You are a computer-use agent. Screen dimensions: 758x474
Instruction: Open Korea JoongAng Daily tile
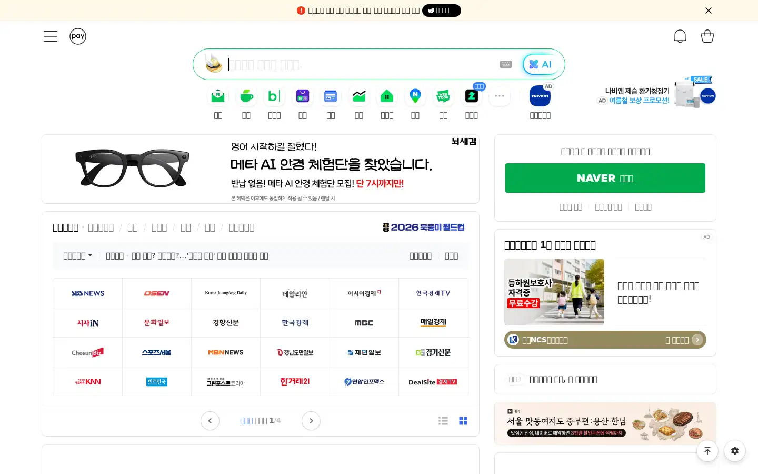pos(226,293)
